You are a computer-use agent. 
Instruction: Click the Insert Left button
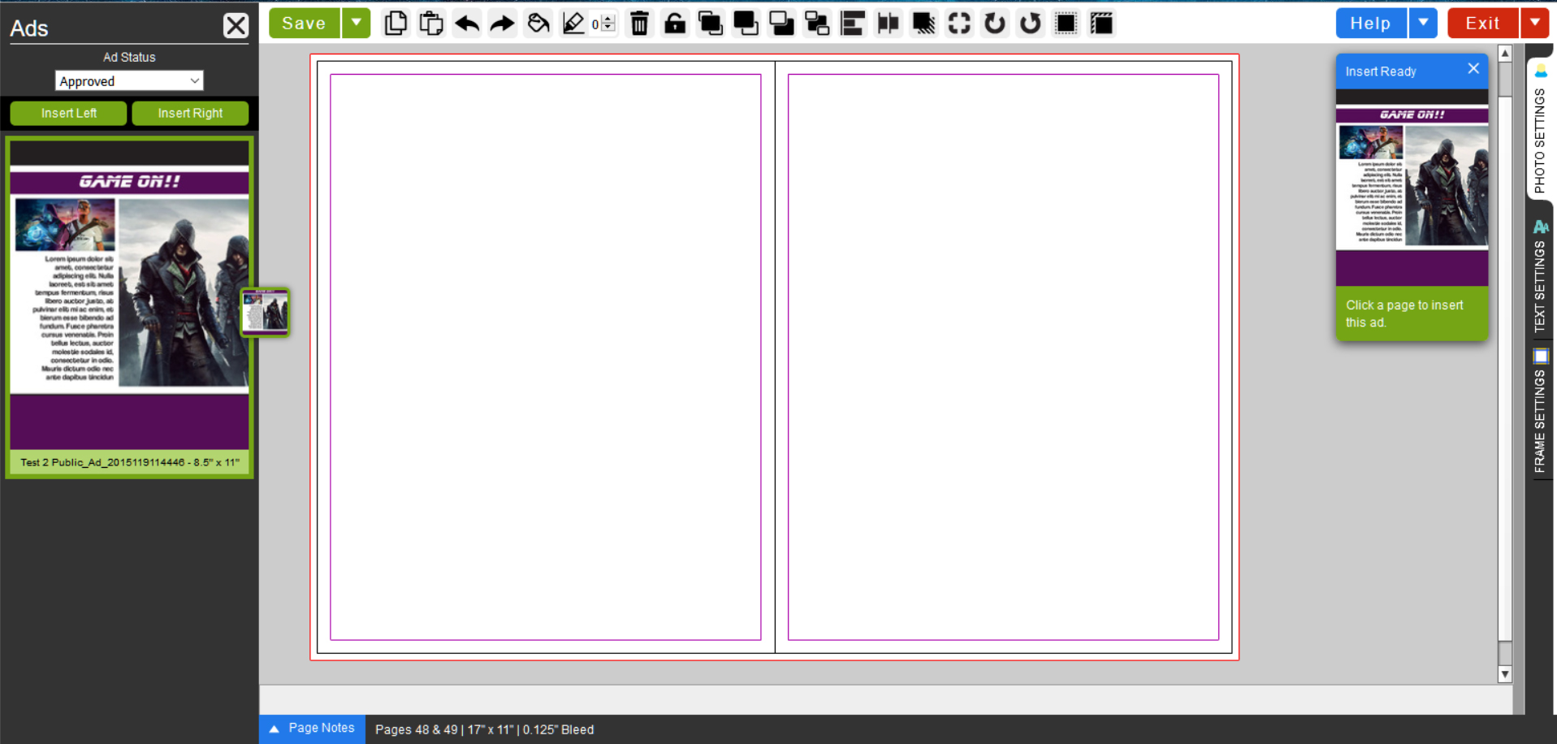(68, 114)
